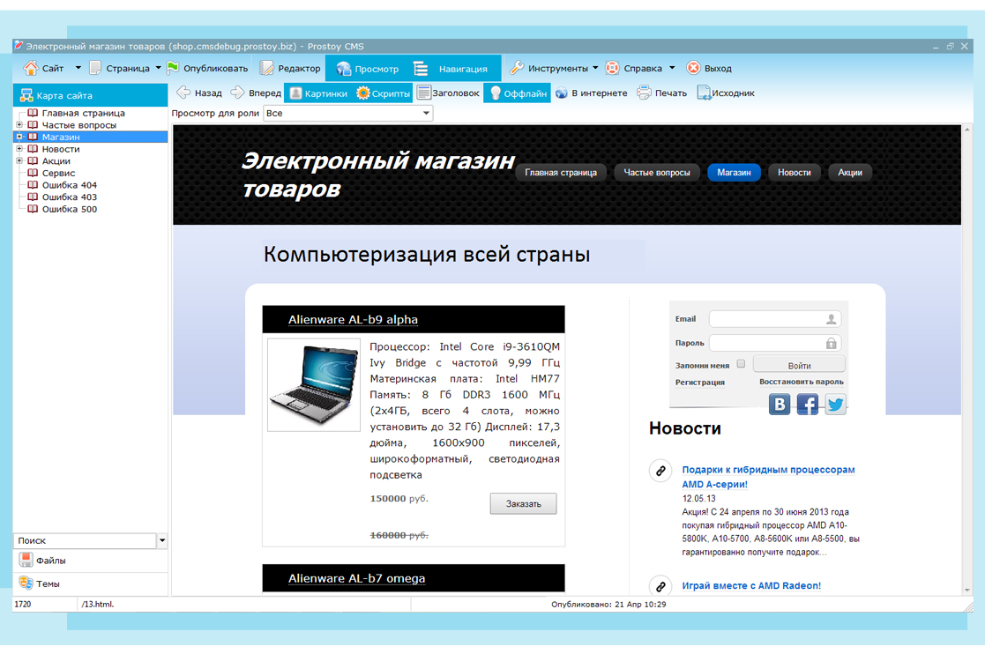Toggle Картинки images display

[318, 93]
